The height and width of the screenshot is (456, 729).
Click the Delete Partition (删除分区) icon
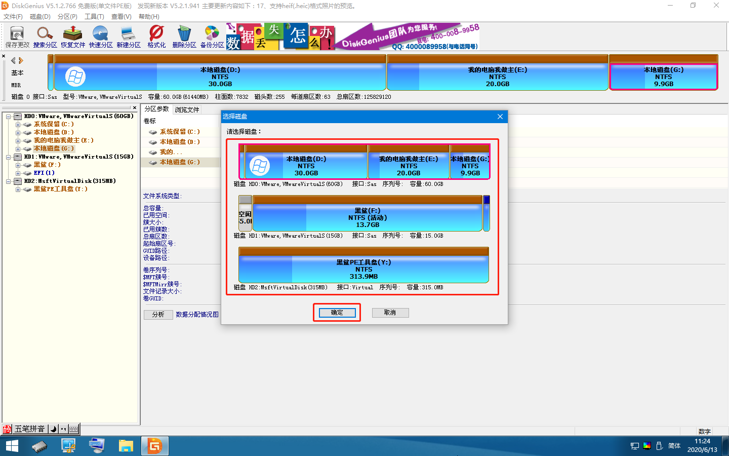point(184,37)
